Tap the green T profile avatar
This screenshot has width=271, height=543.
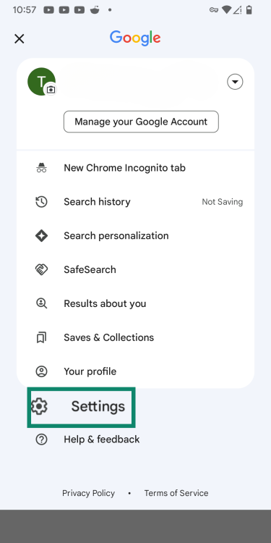pyautogui.click(x=41, y=81)
